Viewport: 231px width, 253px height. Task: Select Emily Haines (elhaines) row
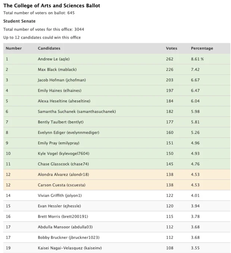[x=117, y=90]
